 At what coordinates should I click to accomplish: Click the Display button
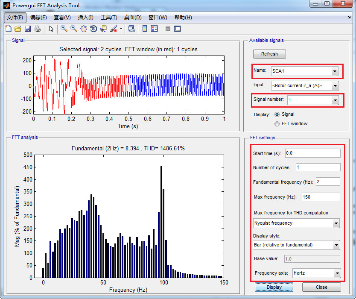tap(274, 287)
